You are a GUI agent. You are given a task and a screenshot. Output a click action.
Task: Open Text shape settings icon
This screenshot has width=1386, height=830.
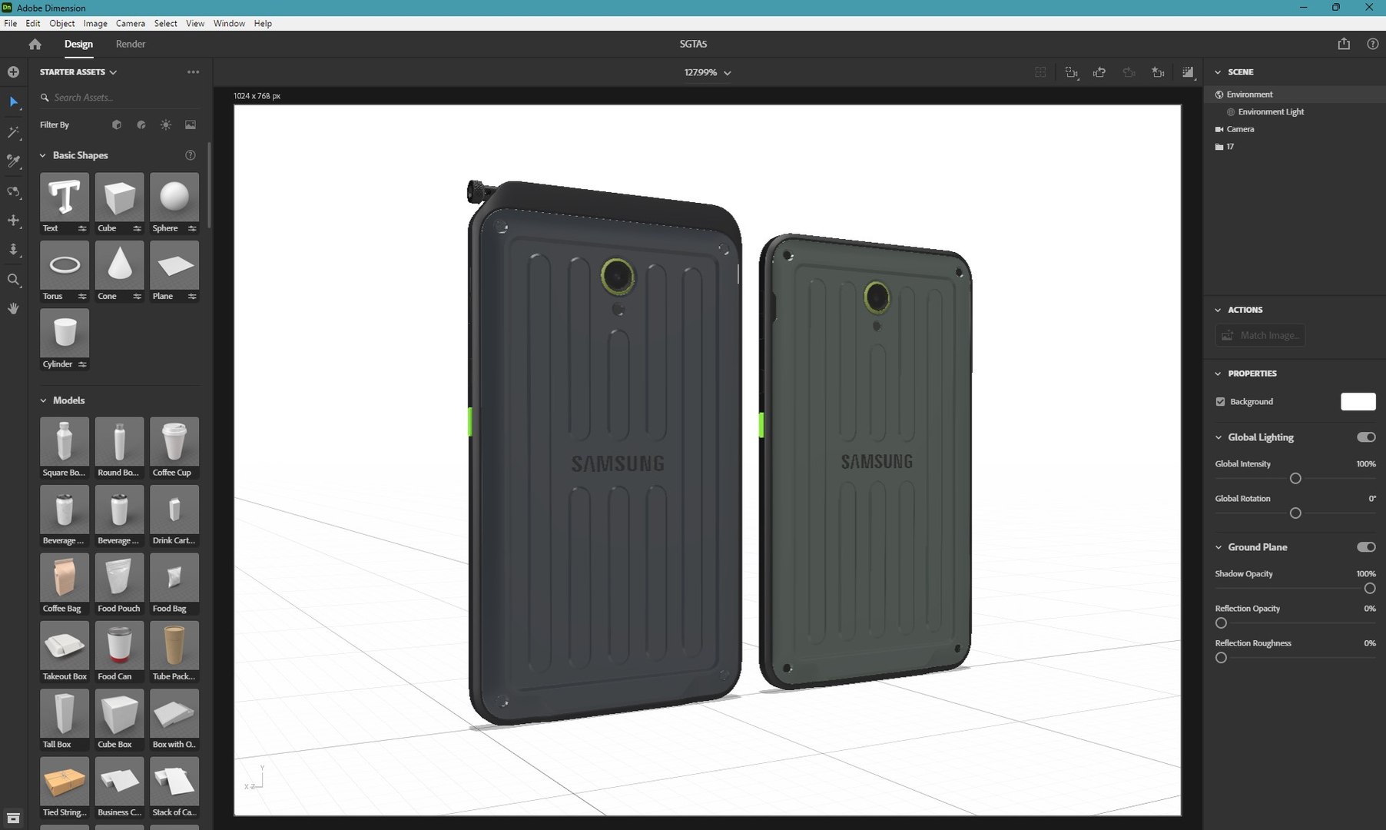point(82,228)
